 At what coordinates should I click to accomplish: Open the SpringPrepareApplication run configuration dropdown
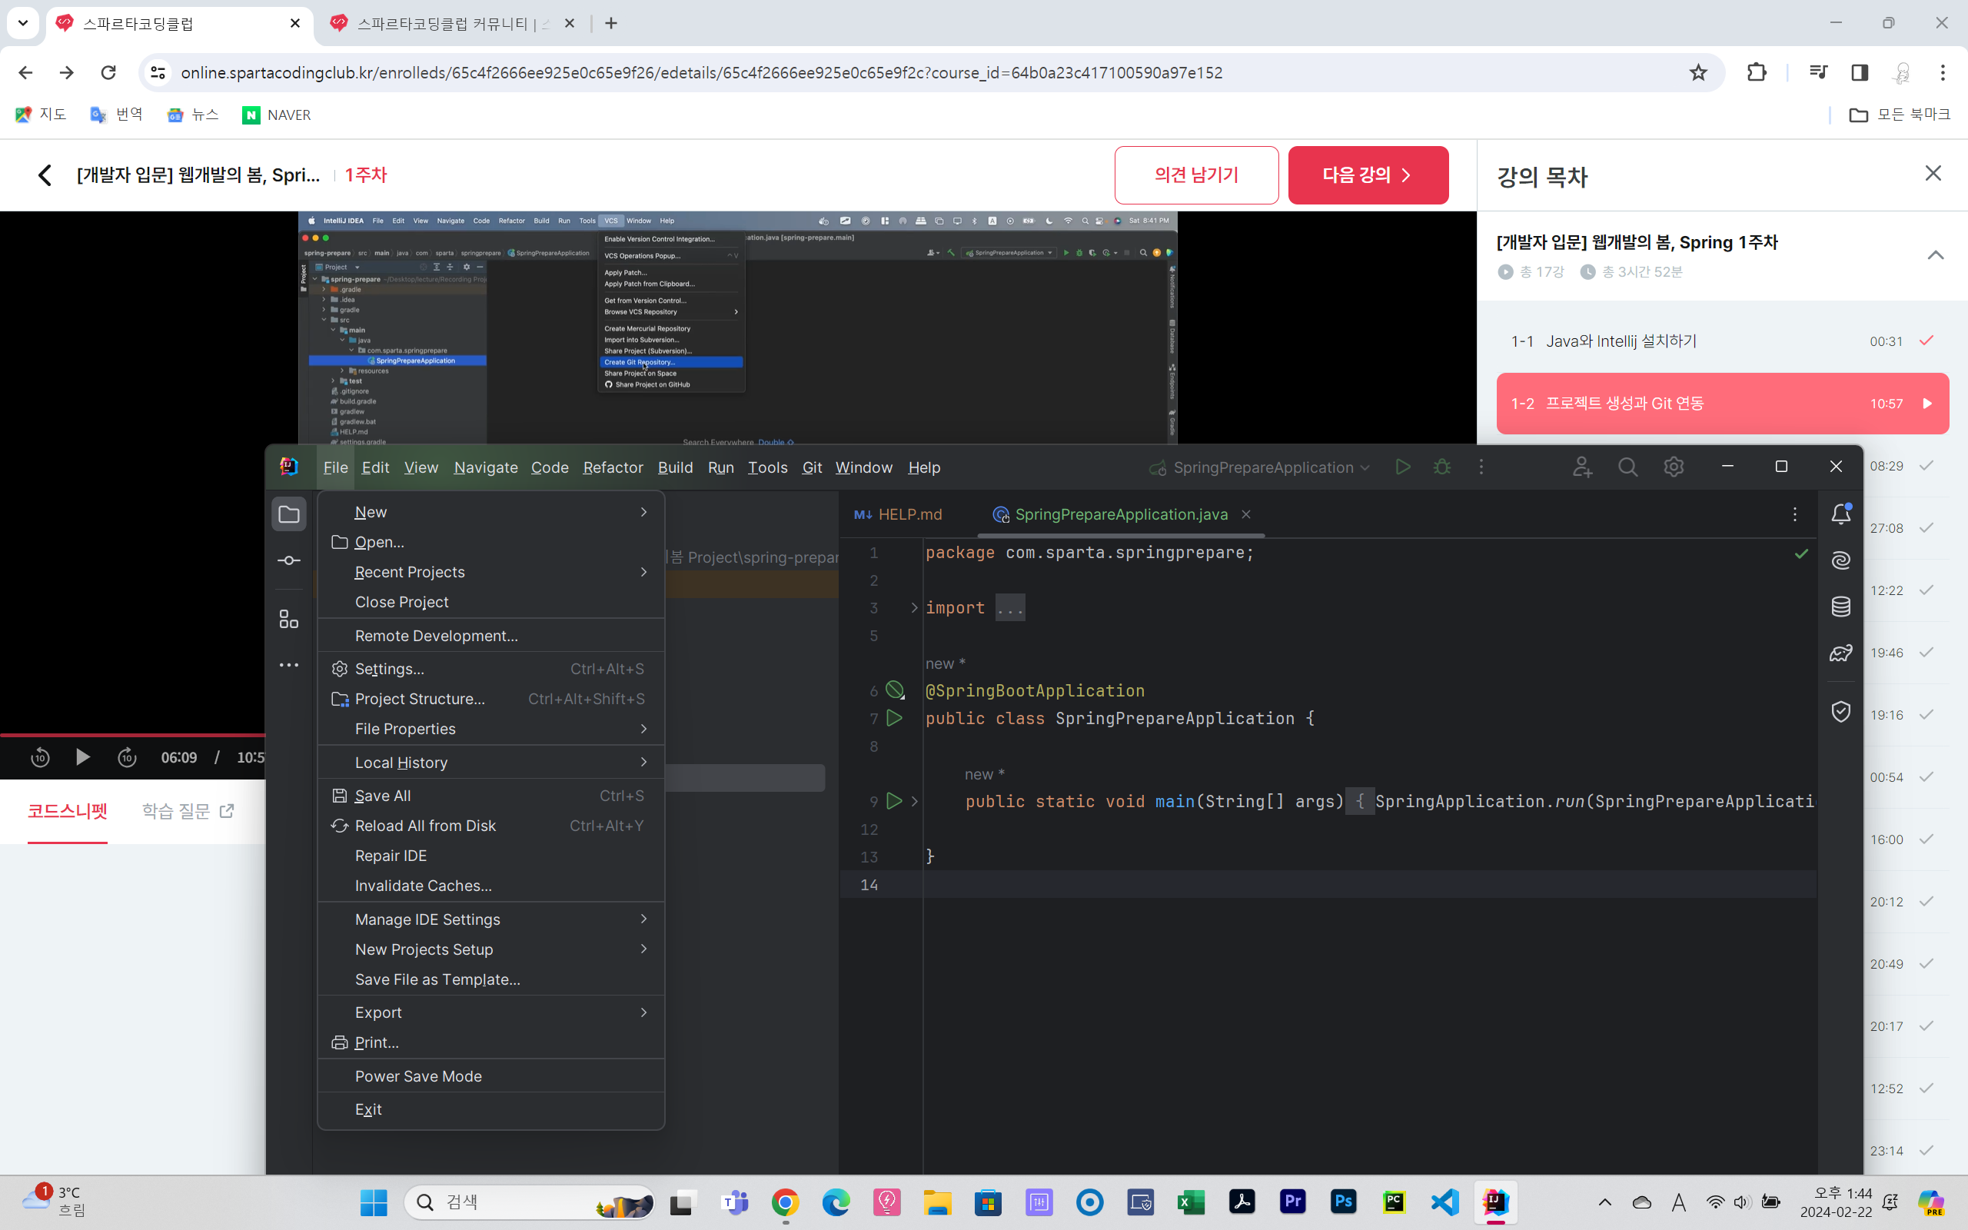point(1260,467)
